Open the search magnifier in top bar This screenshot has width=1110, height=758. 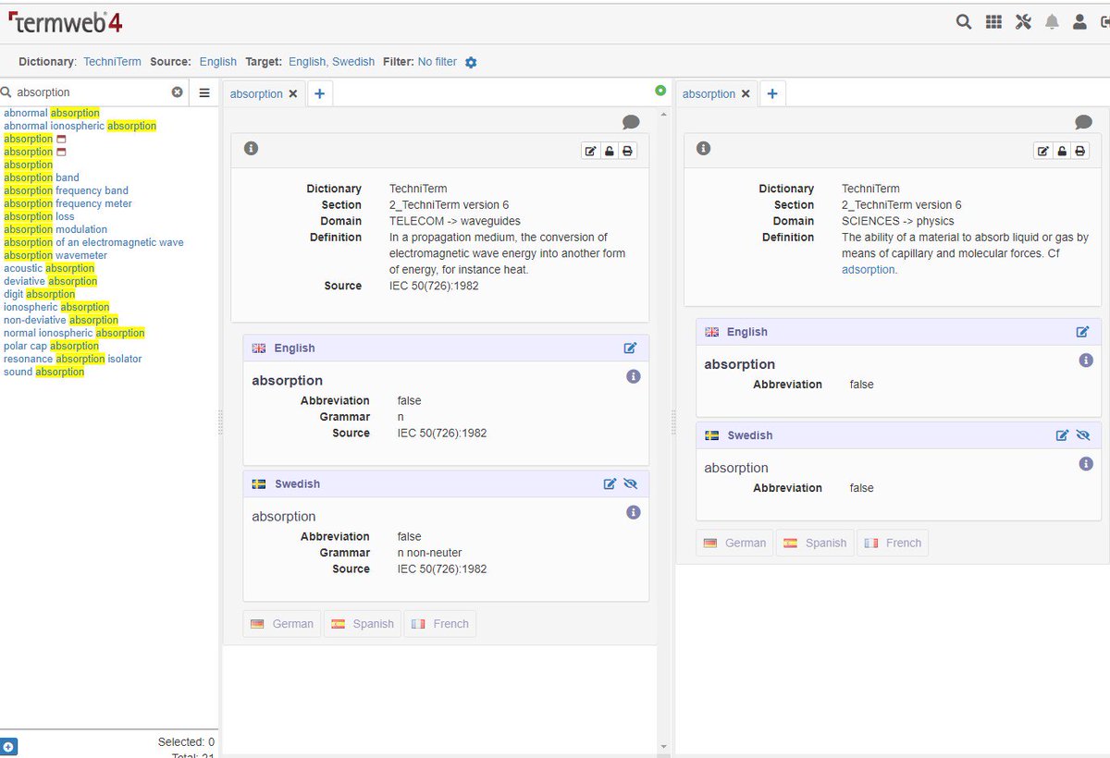[964, 22]
